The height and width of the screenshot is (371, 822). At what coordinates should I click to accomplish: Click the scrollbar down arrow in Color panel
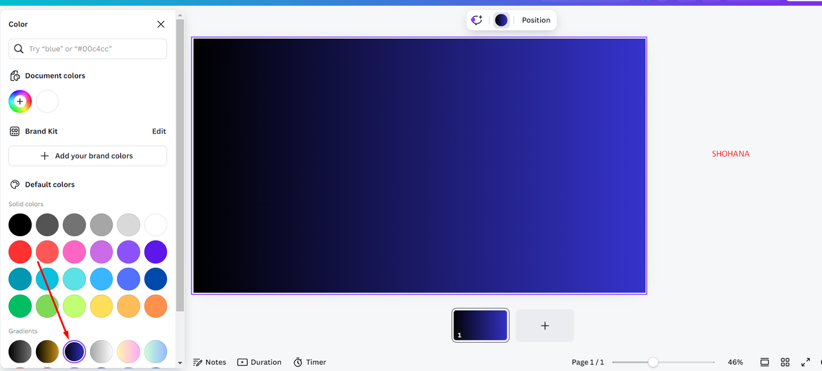pos(180,363)
